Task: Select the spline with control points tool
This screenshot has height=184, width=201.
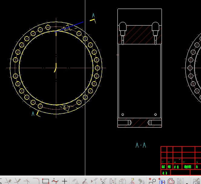Action: click(55, 181)
